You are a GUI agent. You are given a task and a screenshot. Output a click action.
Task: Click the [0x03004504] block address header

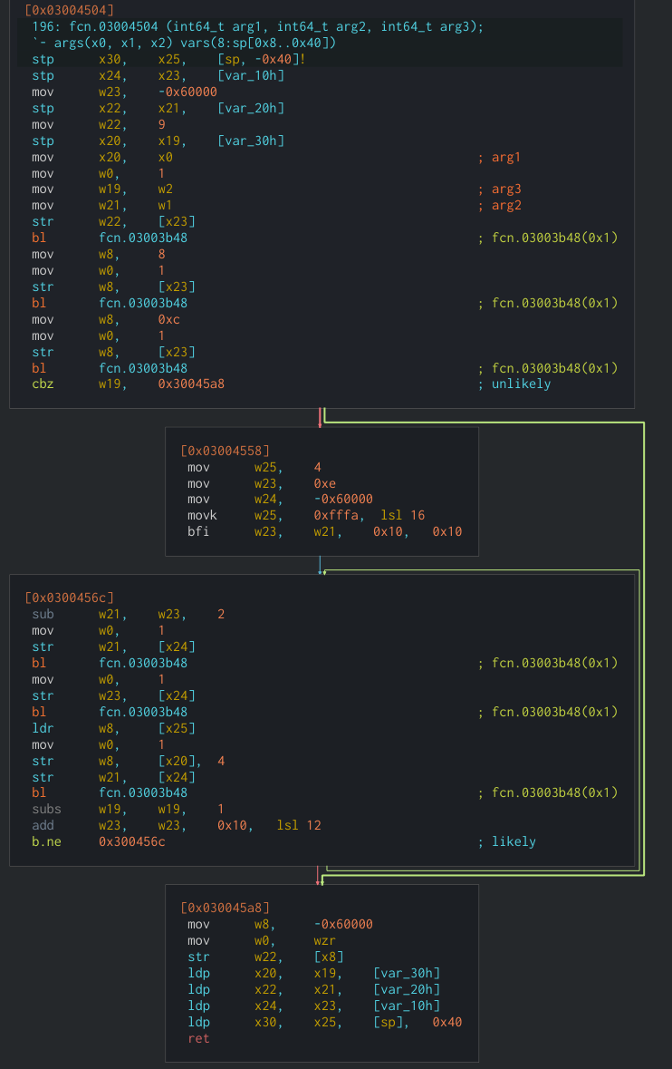(70, 10)
